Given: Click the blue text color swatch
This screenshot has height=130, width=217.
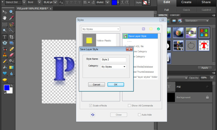Looking at the screenshot, I should pyautogui.click(x=114, y=2).
